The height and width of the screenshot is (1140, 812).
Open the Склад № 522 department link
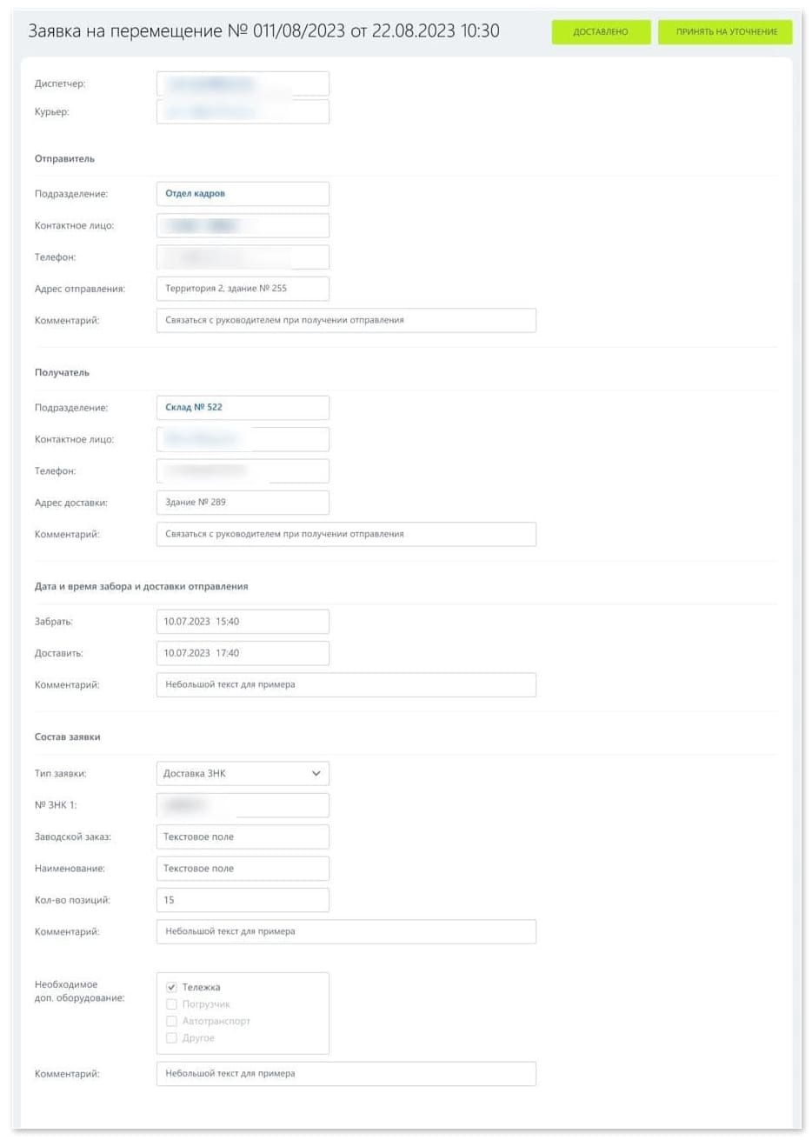click(x=194, y=407)
